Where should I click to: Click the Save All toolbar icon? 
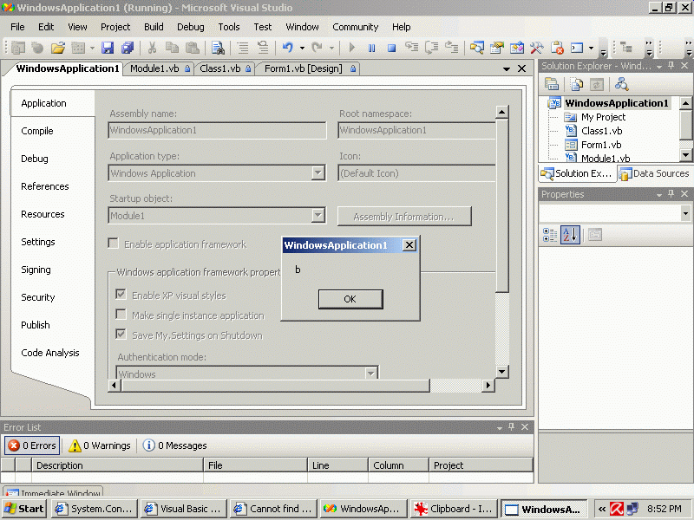point(128,48)
